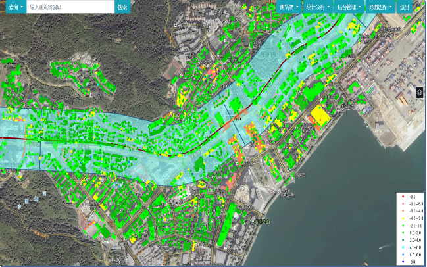Select the dark green 0.0~2.0 legend dot
Viewport: 427px width, 267px height.
[402, 232]
